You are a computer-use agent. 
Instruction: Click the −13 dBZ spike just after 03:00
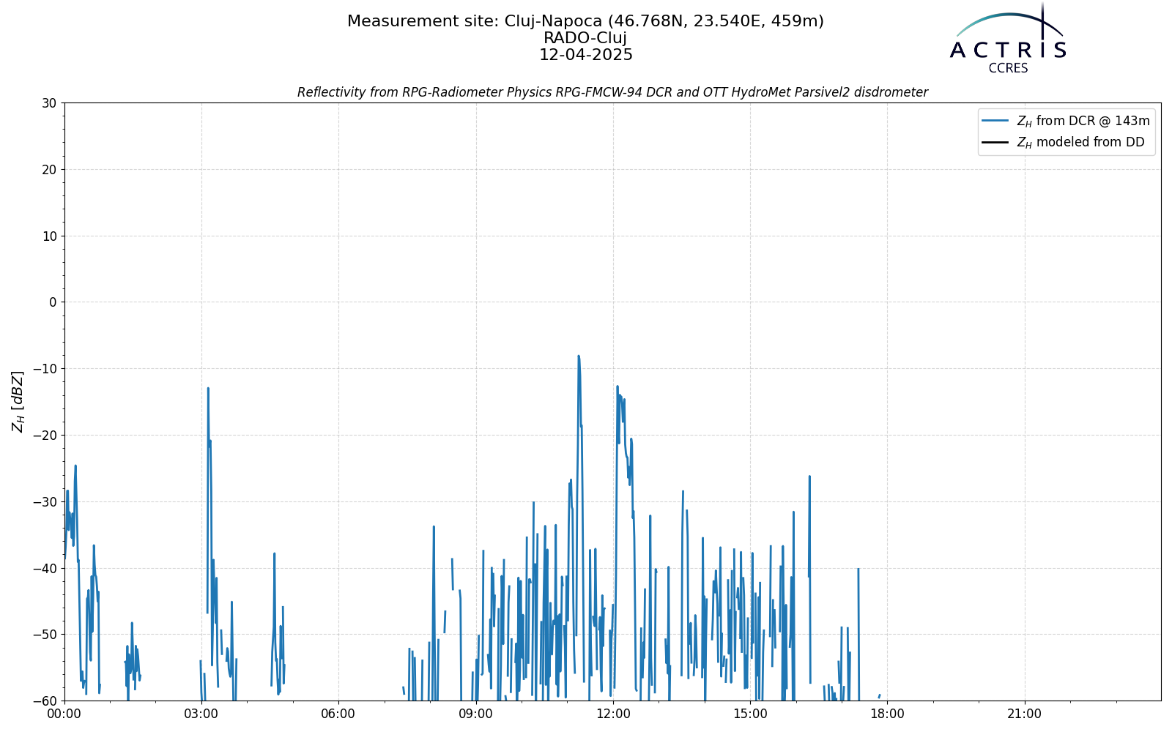coord(208,389)
